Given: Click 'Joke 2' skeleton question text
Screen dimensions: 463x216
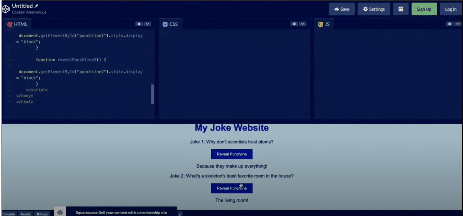Looking at the screenshot, I should (x=231, y=176).
